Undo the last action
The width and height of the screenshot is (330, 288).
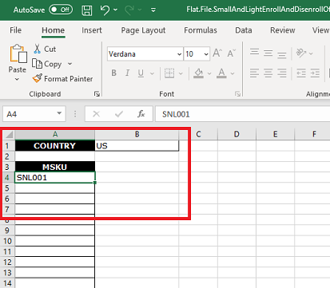(x=105, y=10)
